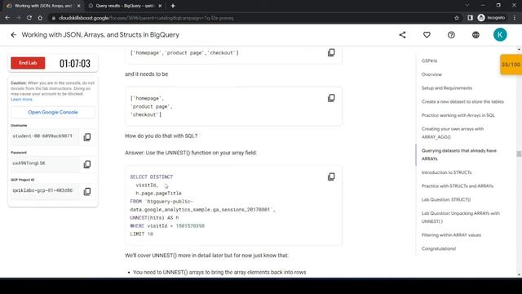The height and width of the screenshot is (294, 522).
Task: Open a new browser tab
Action: point(173,6)
